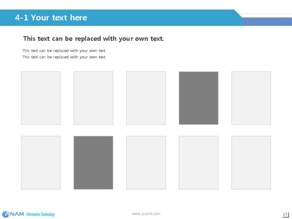Click the last placeholder in bottom row
The image size is (292, 219).
[251, 163]
